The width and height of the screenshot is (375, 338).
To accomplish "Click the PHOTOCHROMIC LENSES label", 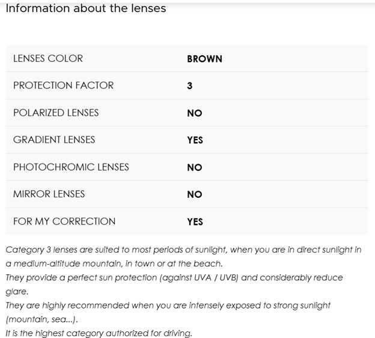I will click(71, 167).
